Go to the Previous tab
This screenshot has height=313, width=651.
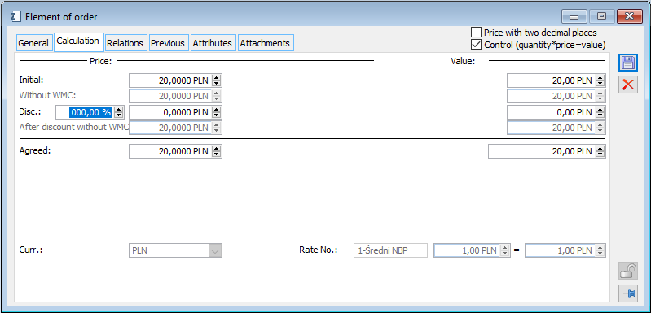[x=168, y=43]
